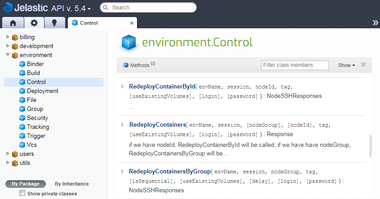Viewport: 380px width, 199px height.
Task: Open the Vcs class entry
Action: click(x=32, y=145)
